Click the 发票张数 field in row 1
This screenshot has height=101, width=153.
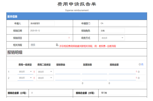click(x=94, y=72)
